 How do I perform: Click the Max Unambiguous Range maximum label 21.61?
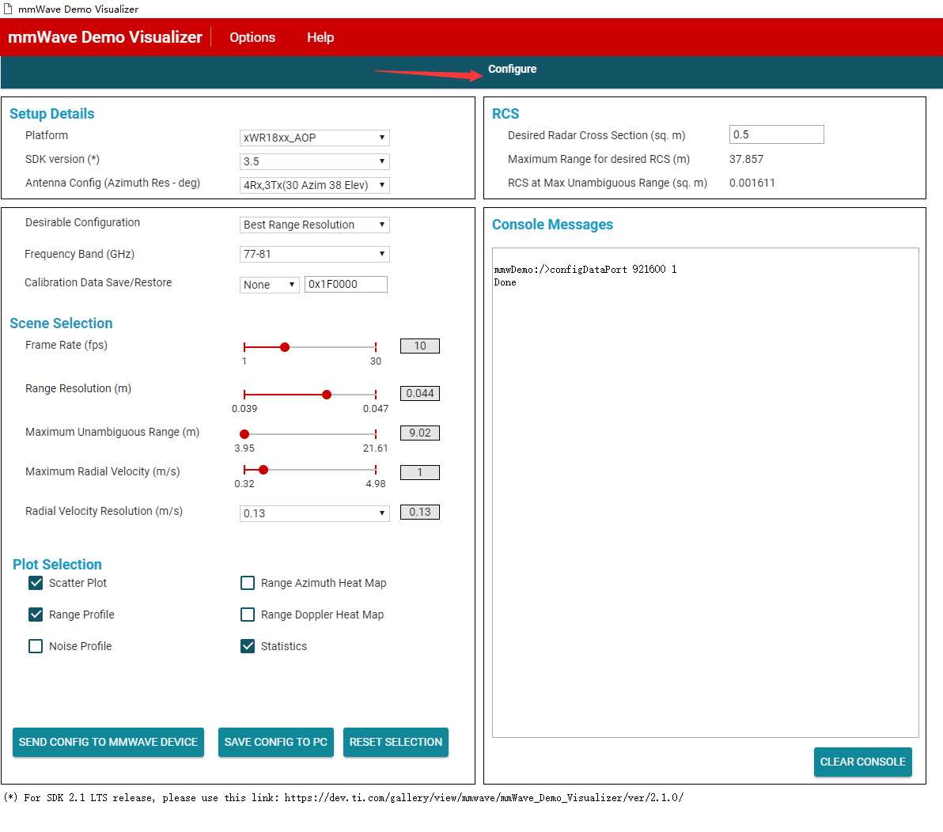point(375,448)
